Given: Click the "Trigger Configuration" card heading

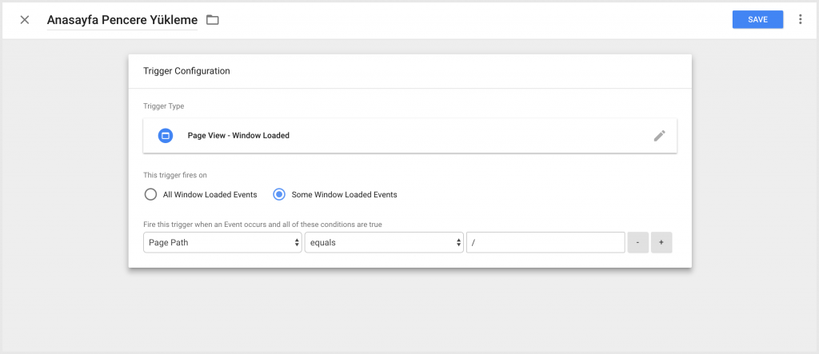Looking at the screenshot, I should pyautogui.click(x=187, y=71).
